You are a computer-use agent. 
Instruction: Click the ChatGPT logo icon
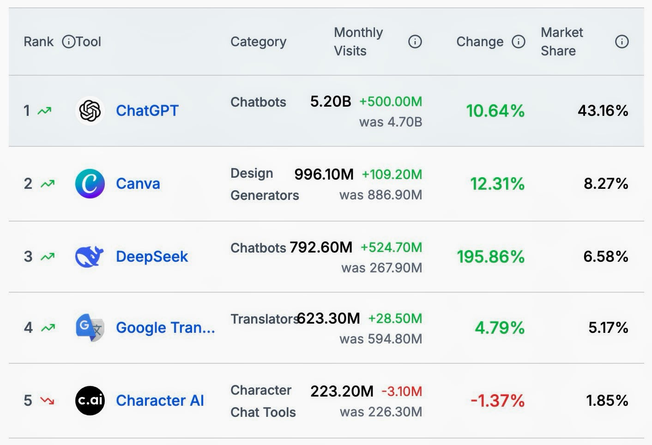coord(90,111)
